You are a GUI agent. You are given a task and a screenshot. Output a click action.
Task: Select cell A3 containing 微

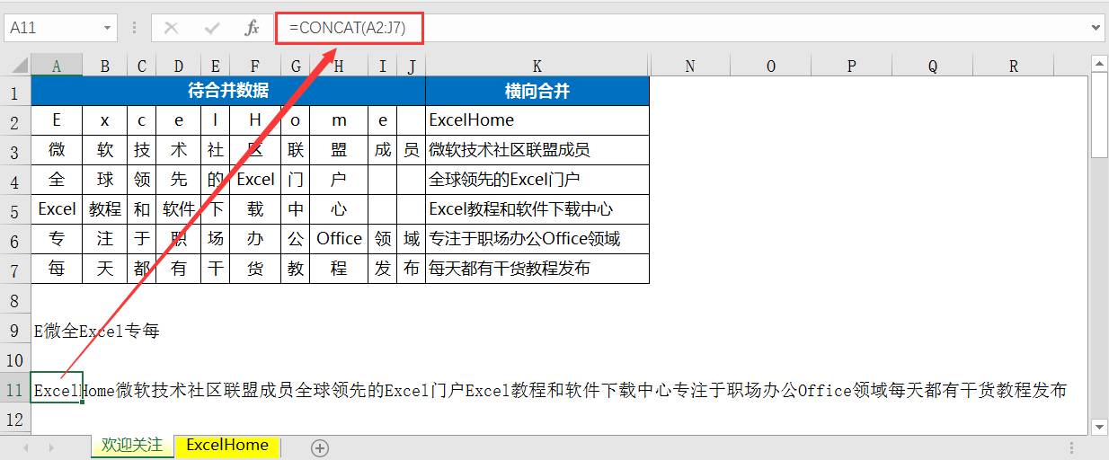[x=57, y=150]
